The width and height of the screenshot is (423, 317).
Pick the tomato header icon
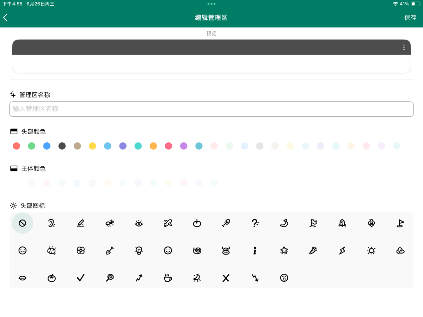click(51, 278)
